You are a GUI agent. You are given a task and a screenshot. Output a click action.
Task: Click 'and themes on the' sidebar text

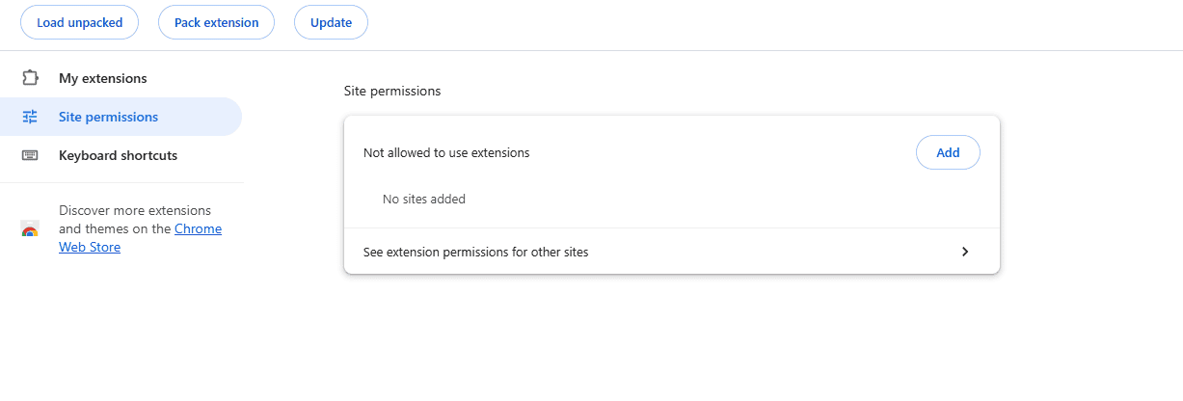coord(115,228)
